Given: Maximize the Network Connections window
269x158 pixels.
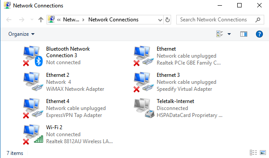Looking at the screenshot, I should (239, 5).
